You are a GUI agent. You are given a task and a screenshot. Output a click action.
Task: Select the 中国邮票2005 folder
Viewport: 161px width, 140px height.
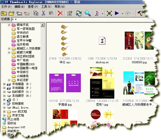click(x=26, y=64)
